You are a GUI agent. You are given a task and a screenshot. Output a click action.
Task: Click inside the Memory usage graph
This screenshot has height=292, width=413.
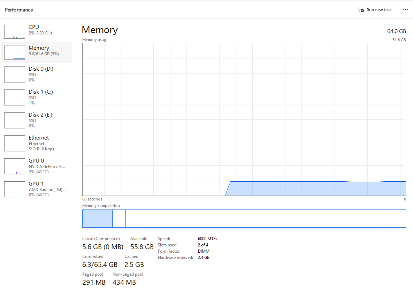pyautogui.click(x=244, y=118)
